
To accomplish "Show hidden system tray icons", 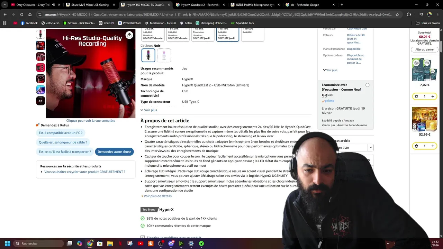I will tap(388, 243).
